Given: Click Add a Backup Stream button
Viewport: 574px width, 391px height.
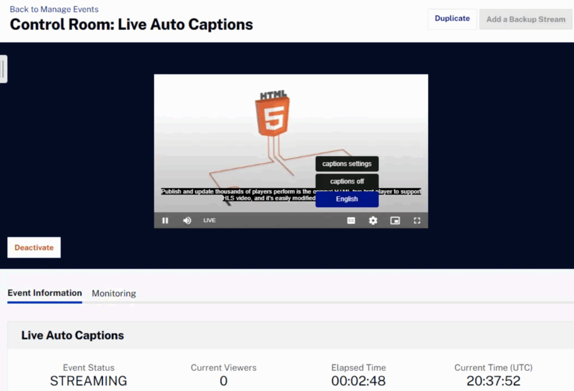Looking at the screenshot, I should 525,19.
